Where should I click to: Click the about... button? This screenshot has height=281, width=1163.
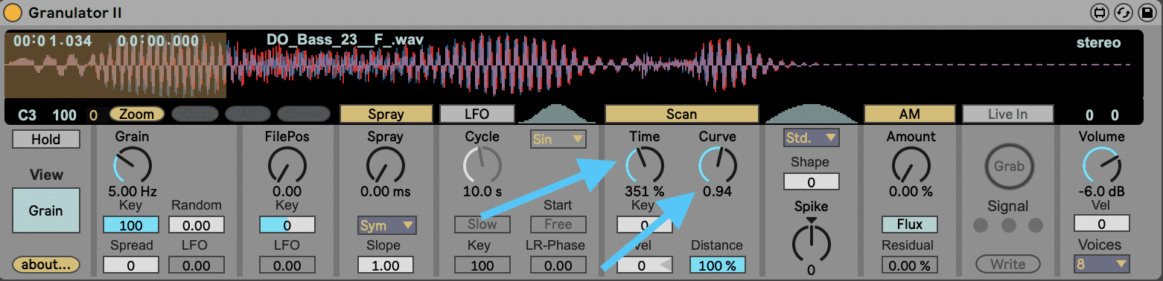tap(45, 264)
